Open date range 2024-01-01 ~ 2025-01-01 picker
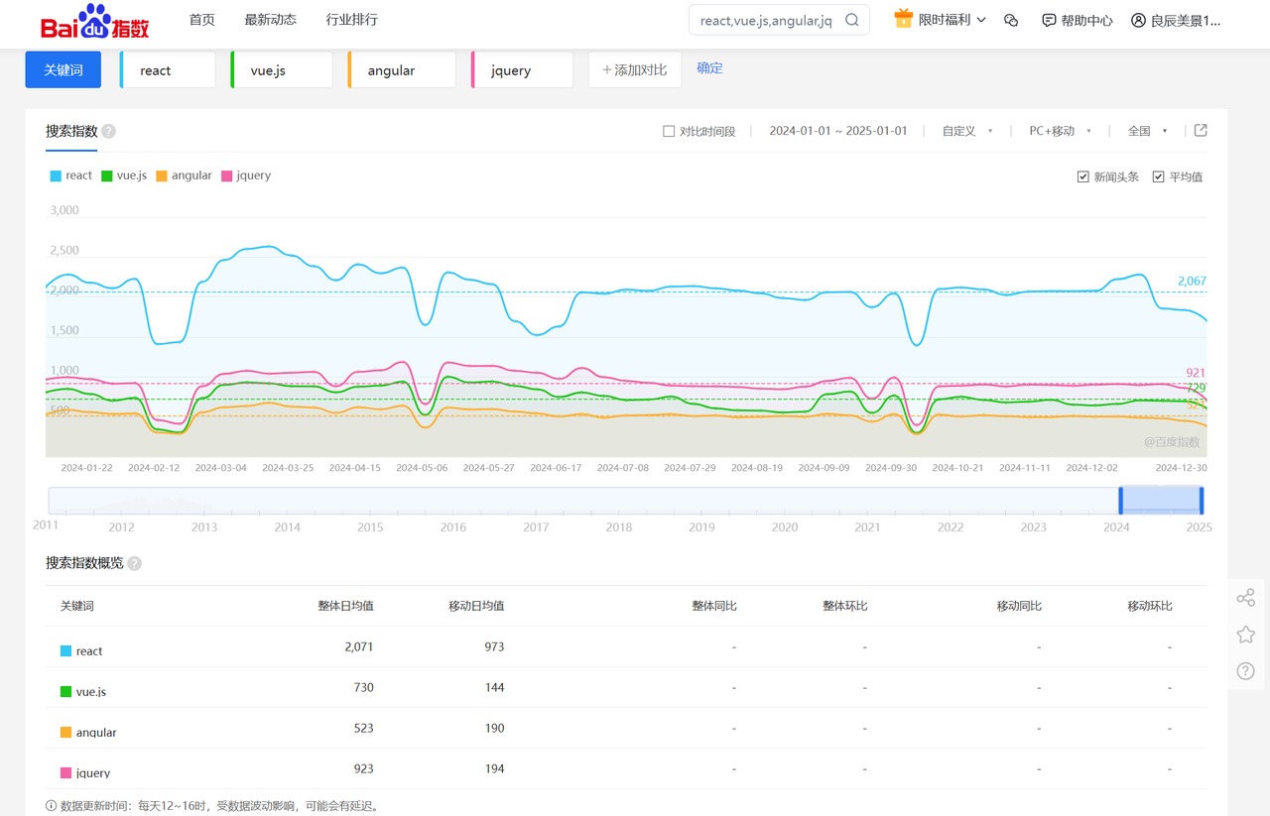This screenshot has height=816, width=1270. 838,131
